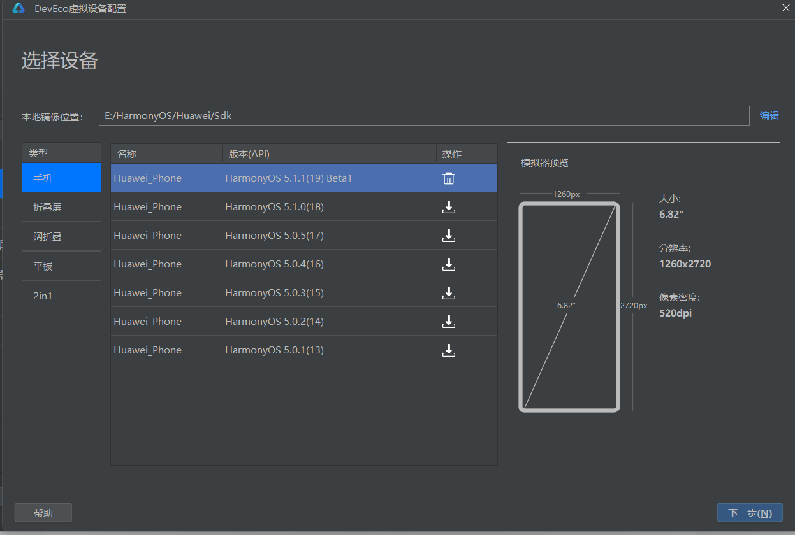Click the 类型 column header
The width and height of the screenshot is (795, 535).
[x=61, y=153]
